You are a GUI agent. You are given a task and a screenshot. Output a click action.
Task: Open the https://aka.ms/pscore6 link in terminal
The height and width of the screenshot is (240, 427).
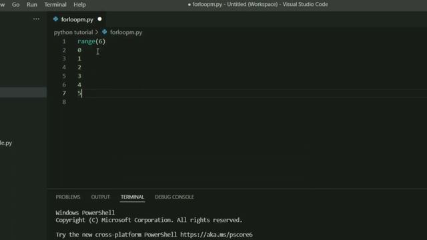click(216, 235)
